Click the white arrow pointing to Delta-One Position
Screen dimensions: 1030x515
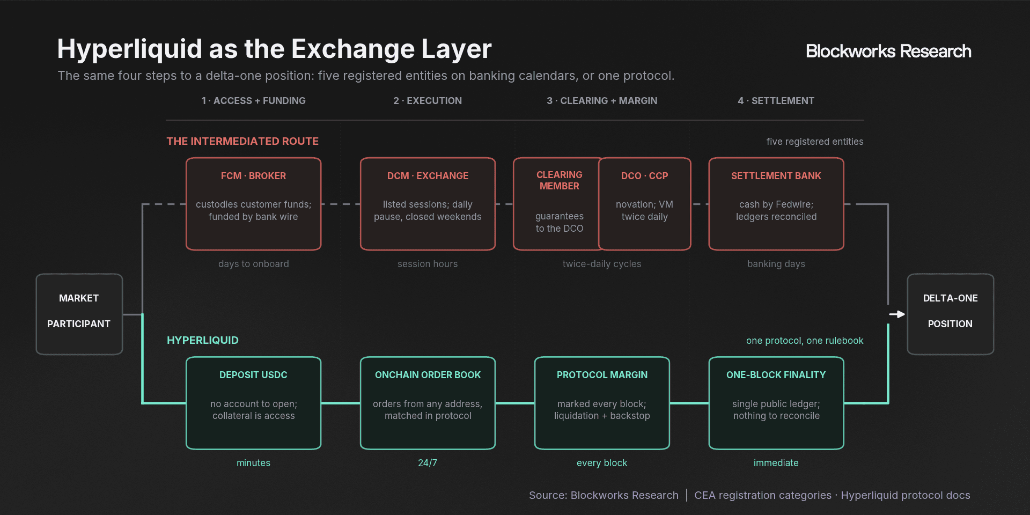pyautogui.click(x=897, y=314)
